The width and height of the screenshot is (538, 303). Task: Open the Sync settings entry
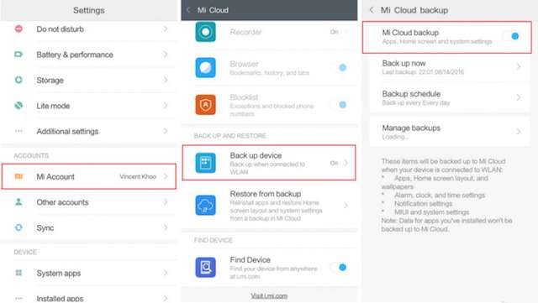click(89, 227)
